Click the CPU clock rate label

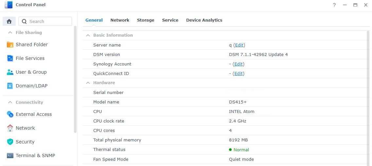tap(109, 121)
